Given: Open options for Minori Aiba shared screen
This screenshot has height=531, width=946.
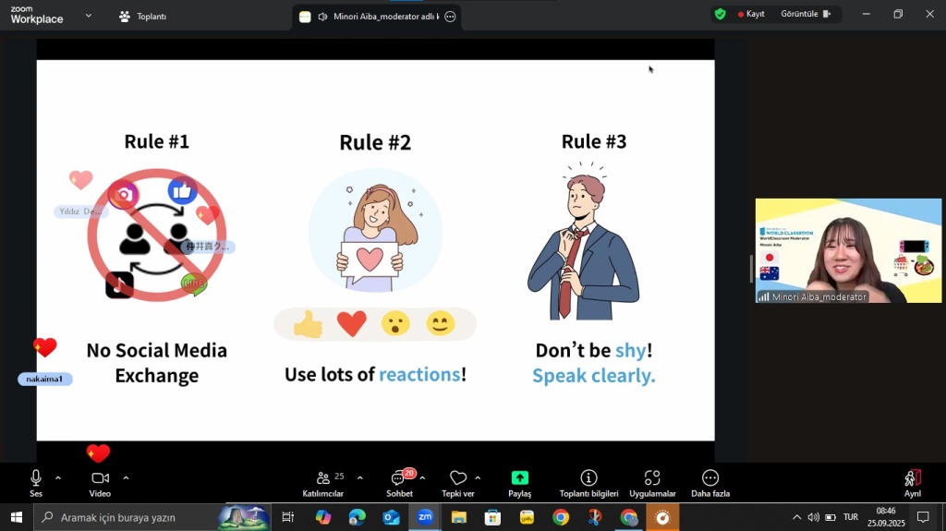Looking at the screenshot, I should (x=450, y=17).
